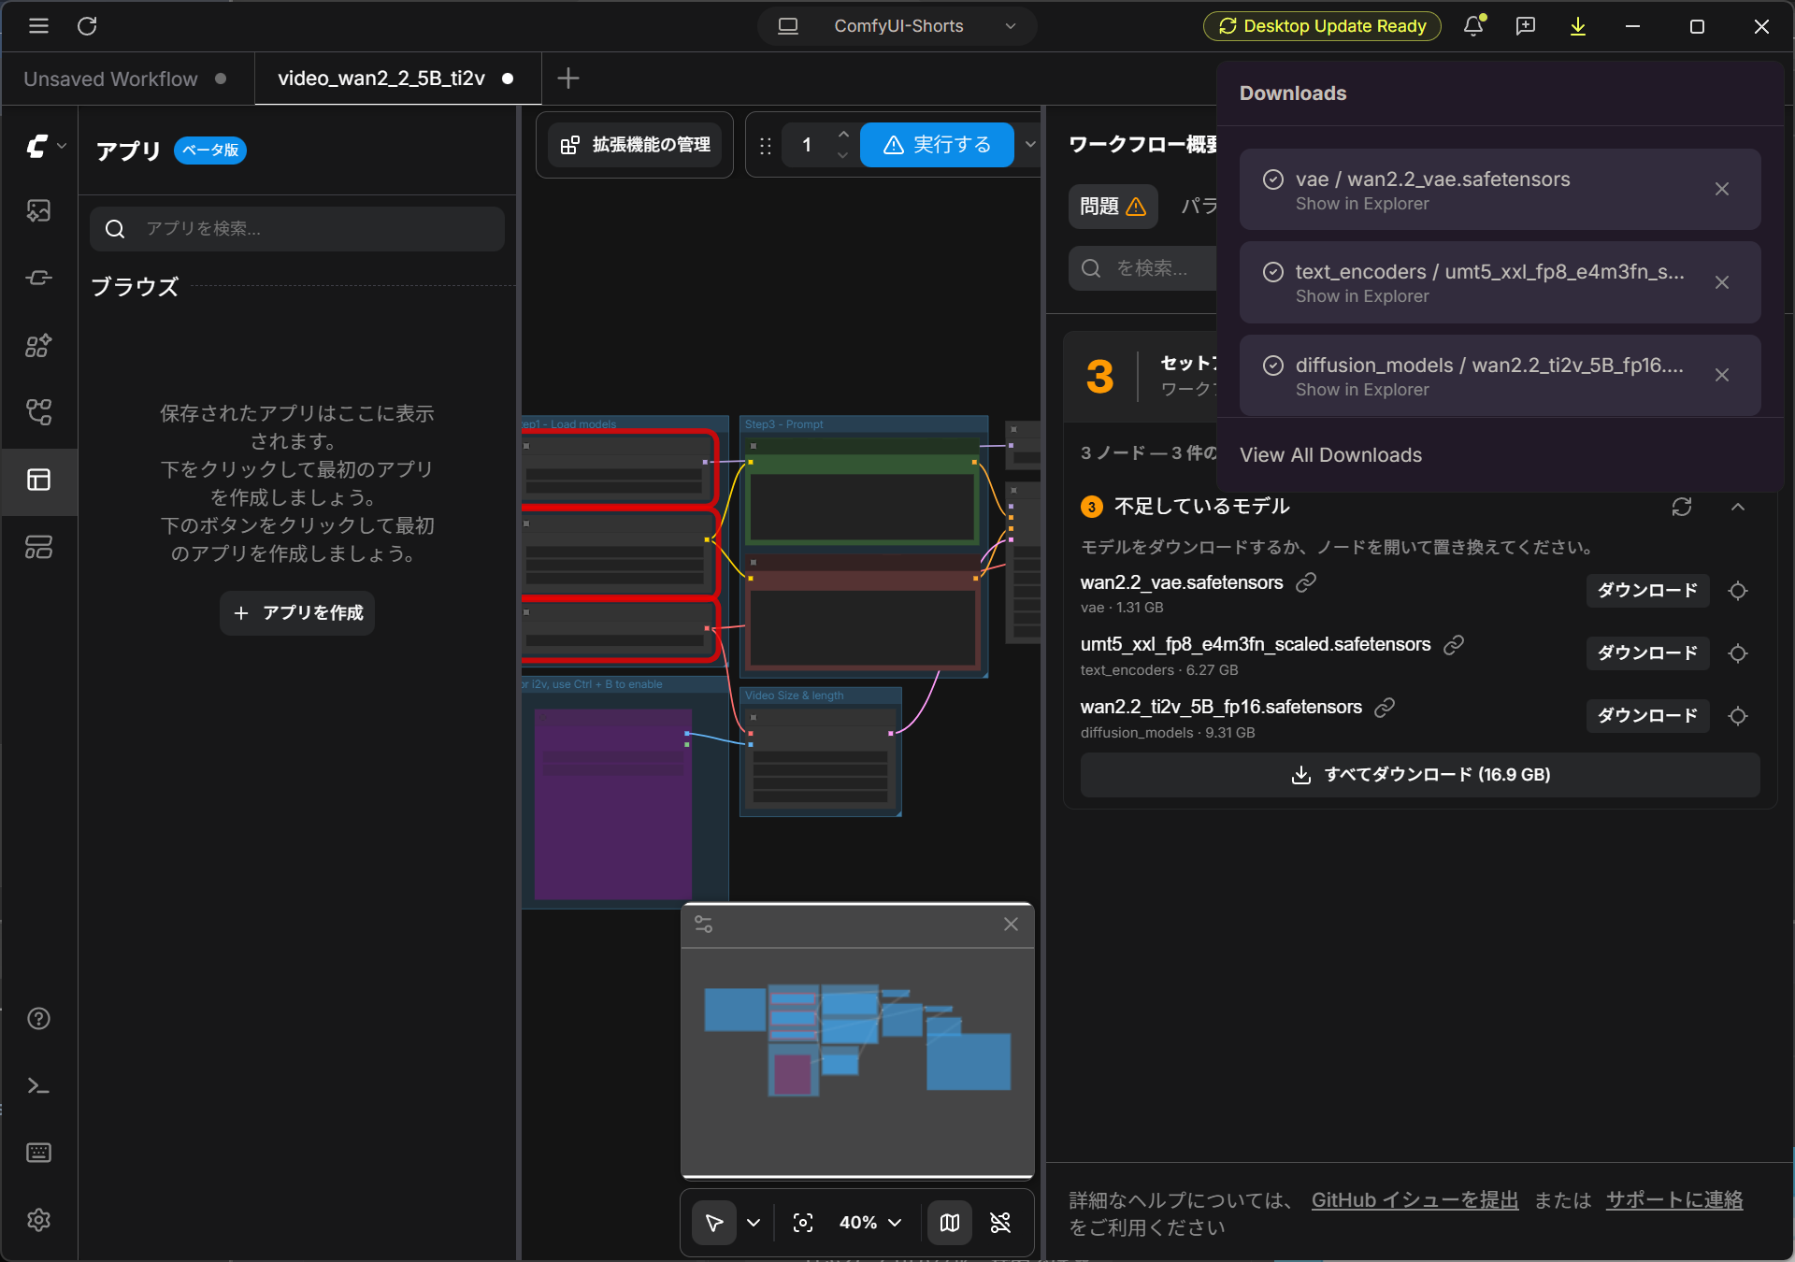Open the media assets sidebar icon
This screenshot has height=1262, width=1795.
pyautogui.click(x=38, y=211)
